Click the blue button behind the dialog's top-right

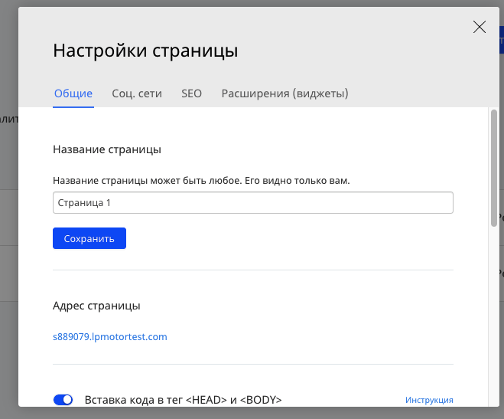coord(501,38)
